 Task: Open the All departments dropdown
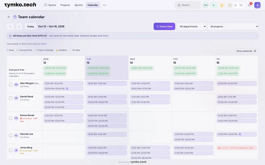point(191,26)
